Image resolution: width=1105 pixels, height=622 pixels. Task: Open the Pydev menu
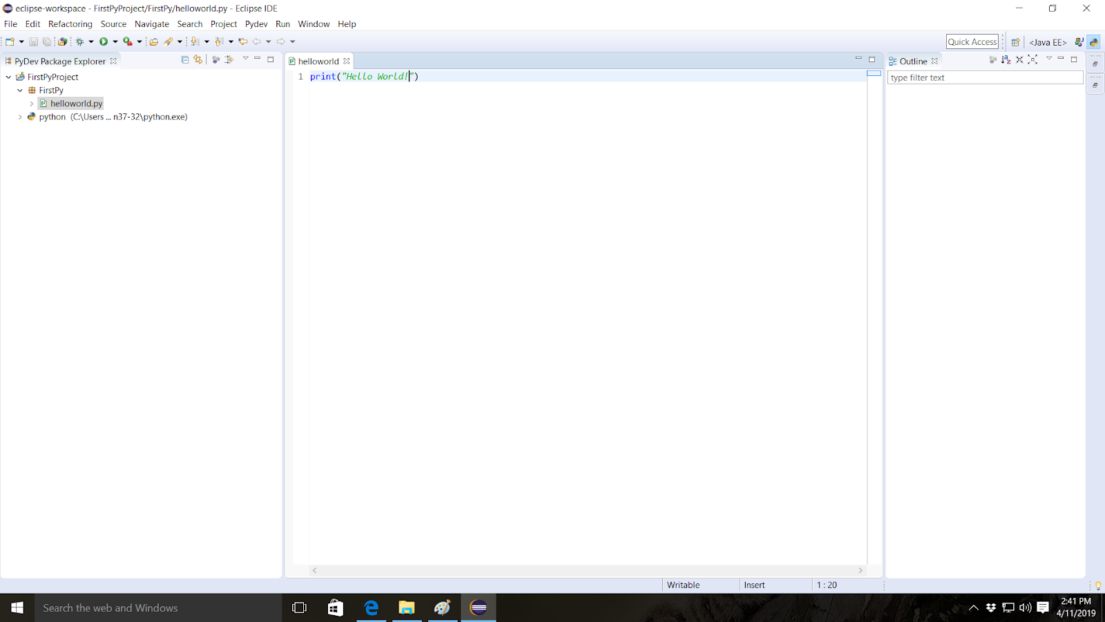coord(256,23)
